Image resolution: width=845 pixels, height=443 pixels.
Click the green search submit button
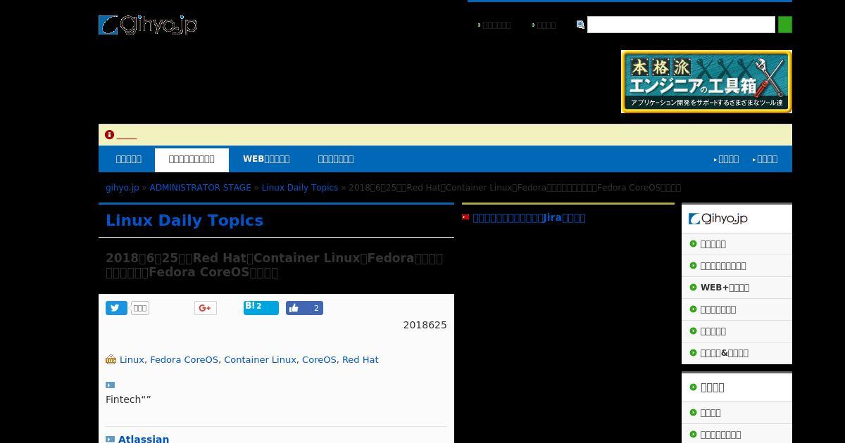[x=784, y=25]
